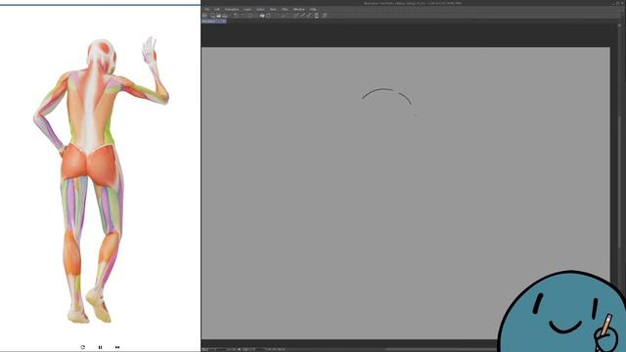This screenshot has height=352, width=626.
Task: Click the Transform icon beside Fill
Action: pos(269,16)
